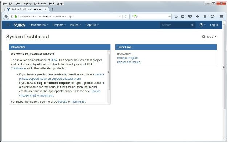This screenshot has height=143, width=228.
Task: Click the NAVIGATION label in Quick Links
Action: coord(124,54)
